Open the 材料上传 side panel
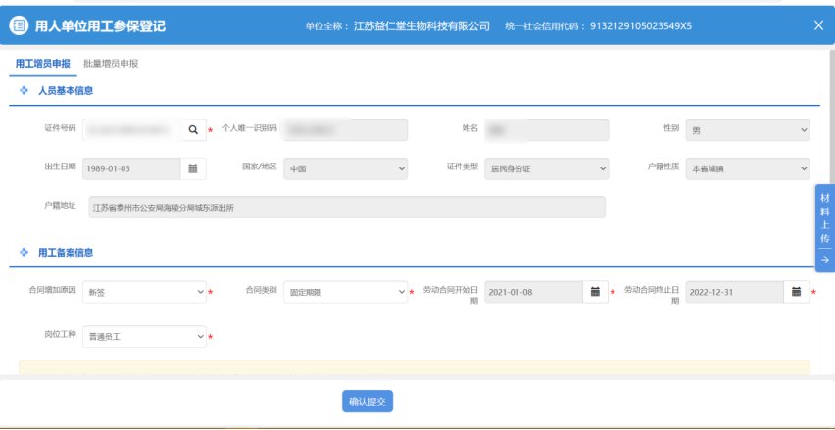 click(x=824, y=217)
